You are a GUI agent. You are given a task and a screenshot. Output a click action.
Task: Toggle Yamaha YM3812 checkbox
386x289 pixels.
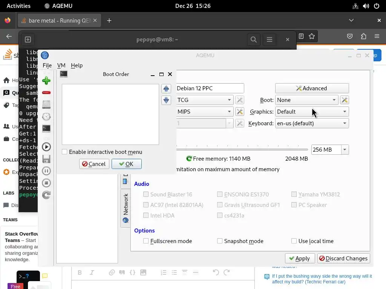tap(294, 195)
